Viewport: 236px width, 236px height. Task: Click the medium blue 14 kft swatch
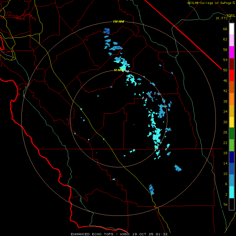pos(232,169)
